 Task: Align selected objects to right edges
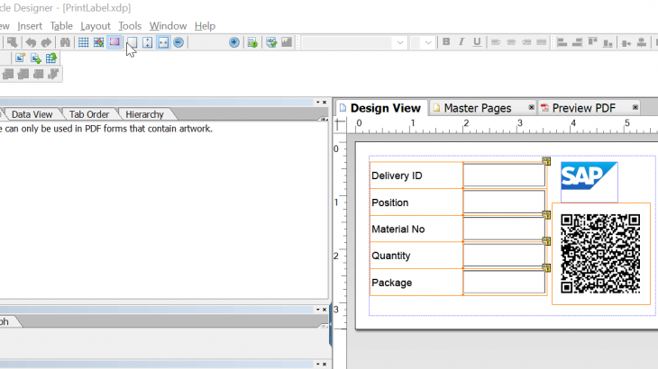(x=577, y=42)
